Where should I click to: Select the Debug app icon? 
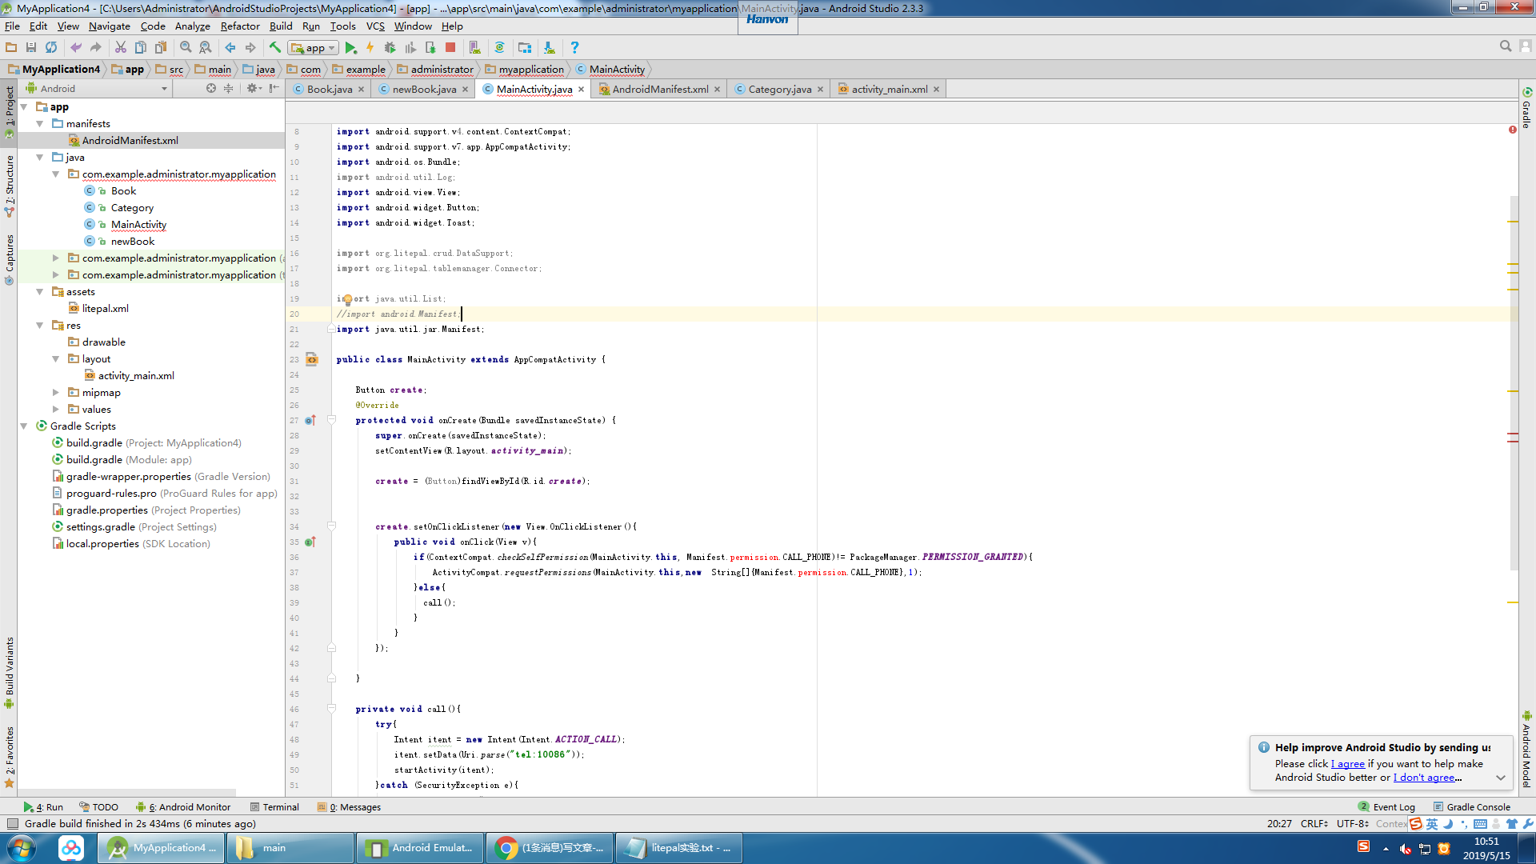click(390, 47)
